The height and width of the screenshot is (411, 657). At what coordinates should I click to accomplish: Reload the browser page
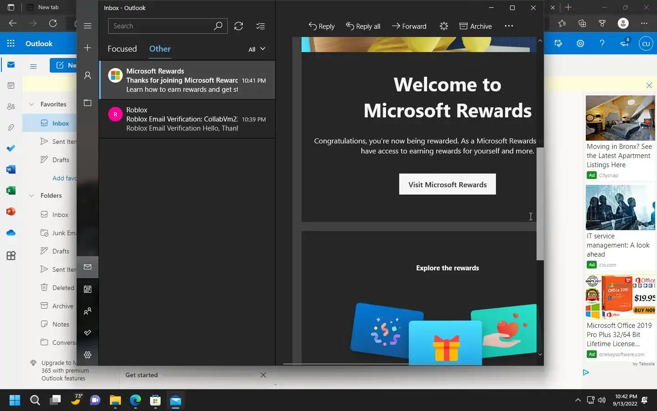click(x=53, y=23)
